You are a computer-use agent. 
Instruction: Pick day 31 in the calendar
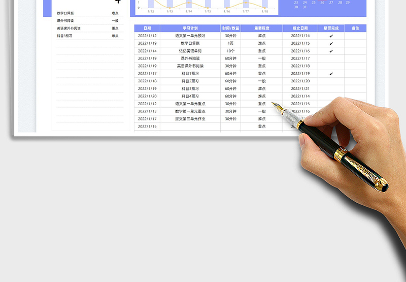coord(304,7)
